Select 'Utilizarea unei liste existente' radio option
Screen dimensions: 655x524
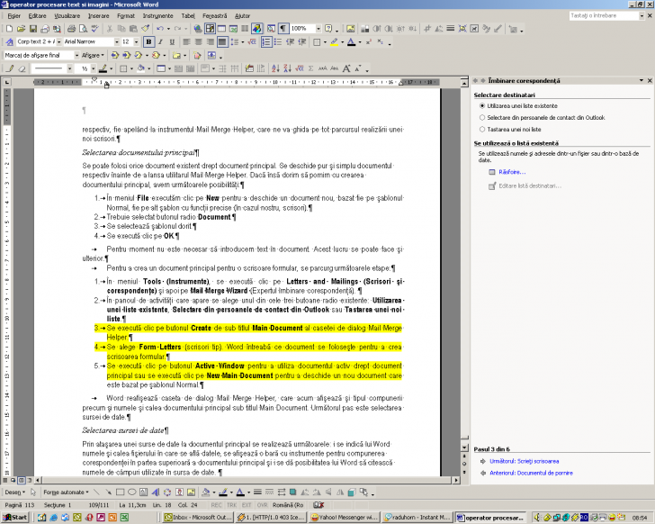click(x=482, y=105)
